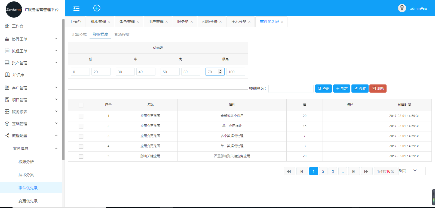
Task: Click the admin user avatar
Action: click(402, 8)
